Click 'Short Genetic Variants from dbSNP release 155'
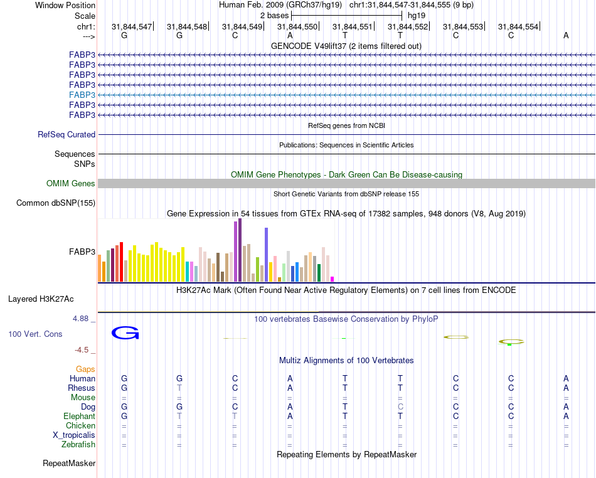This screenshot has width=596, height=478. [x=346, y=194]
